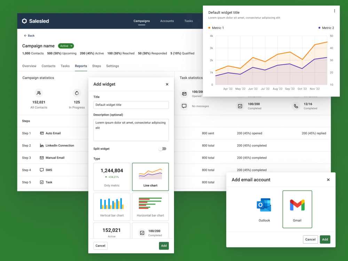Toggle the Split widget switch

[x=163, y=149]
